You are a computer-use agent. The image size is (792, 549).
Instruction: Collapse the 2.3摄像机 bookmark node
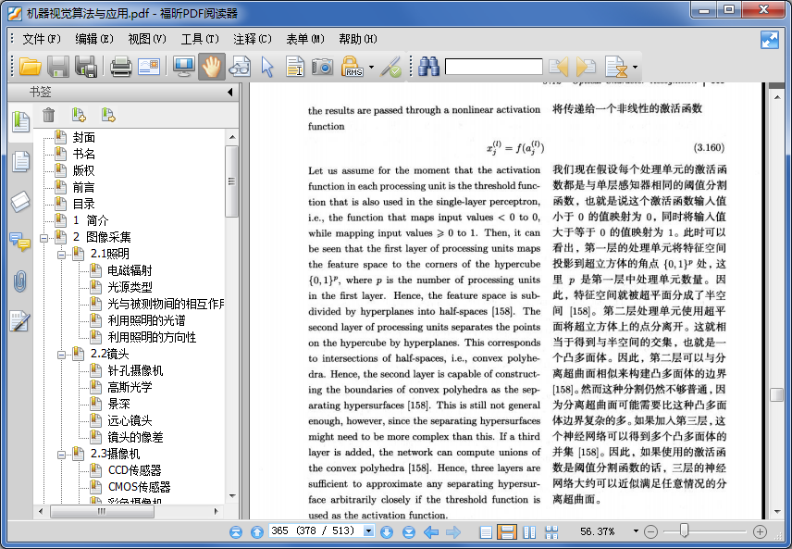tap(61, 455)
